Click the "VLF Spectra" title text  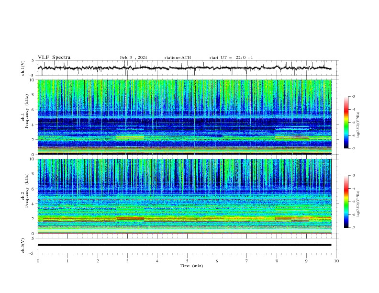[x=54, y=57]
